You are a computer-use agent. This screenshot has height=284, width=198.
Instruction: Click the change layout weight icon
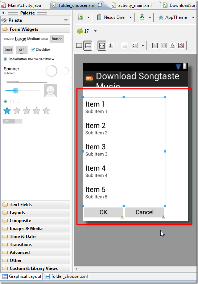click(173, 46)
